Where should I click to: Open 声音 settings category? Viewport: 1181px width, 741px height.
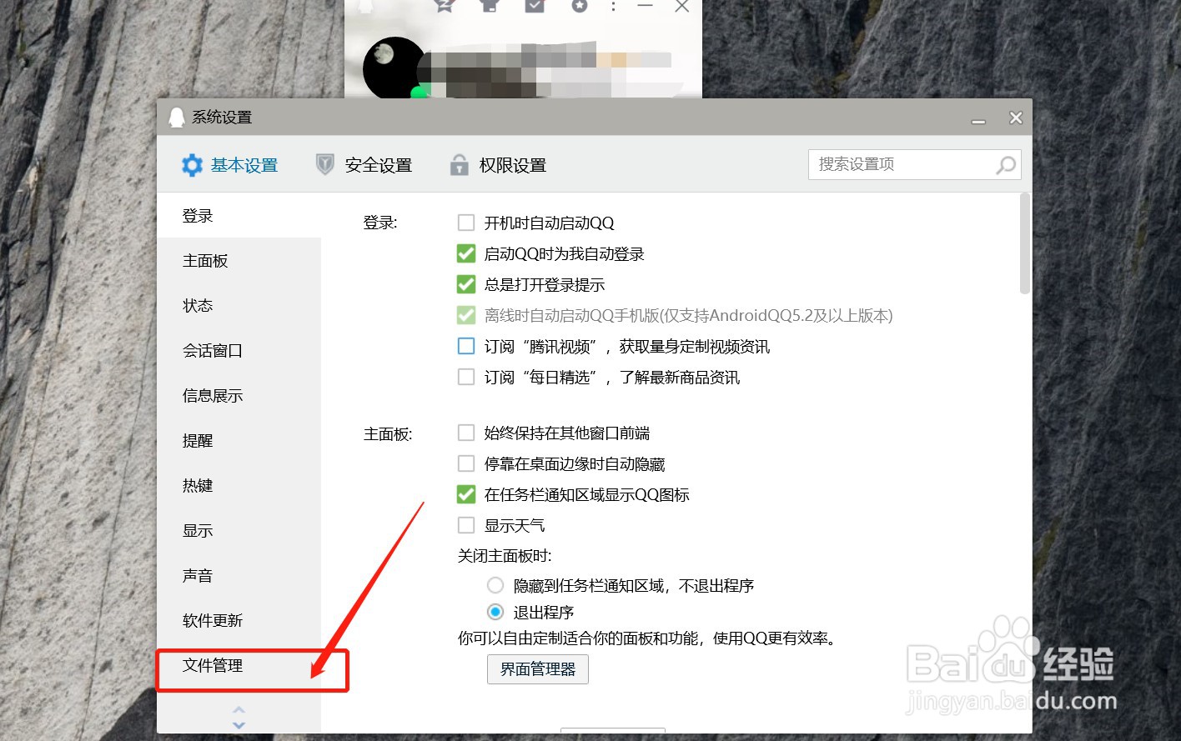pyautogui.click(x=239, y=576)
